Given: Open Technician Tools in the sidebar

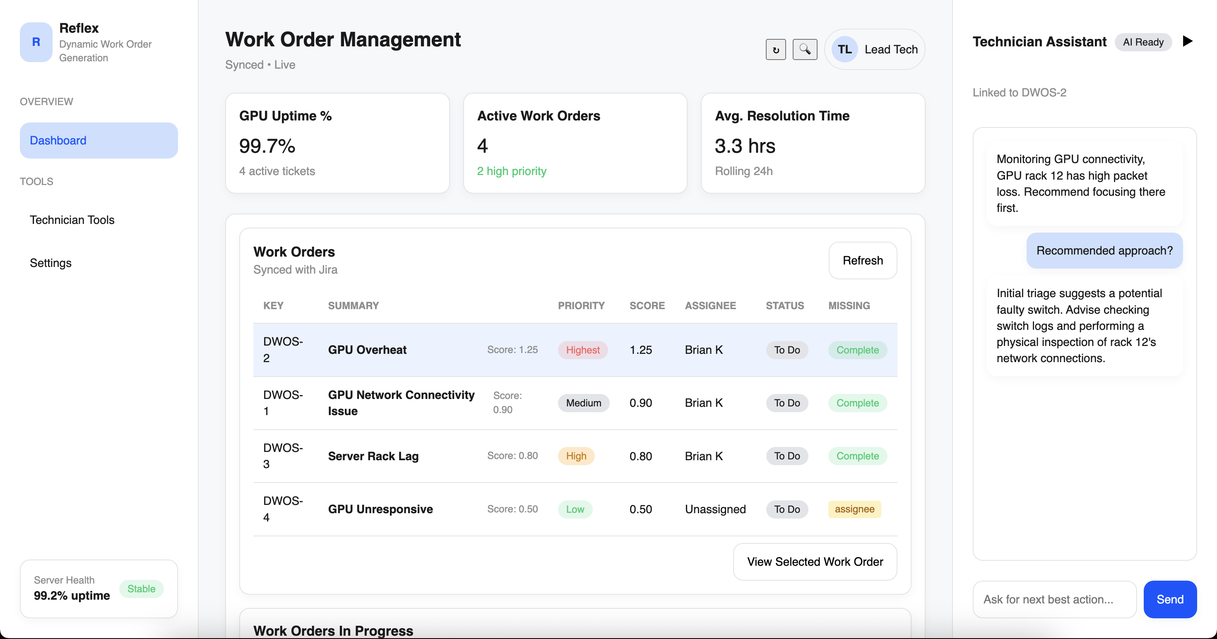Looking at the screenshot, I should coord(72,220).
